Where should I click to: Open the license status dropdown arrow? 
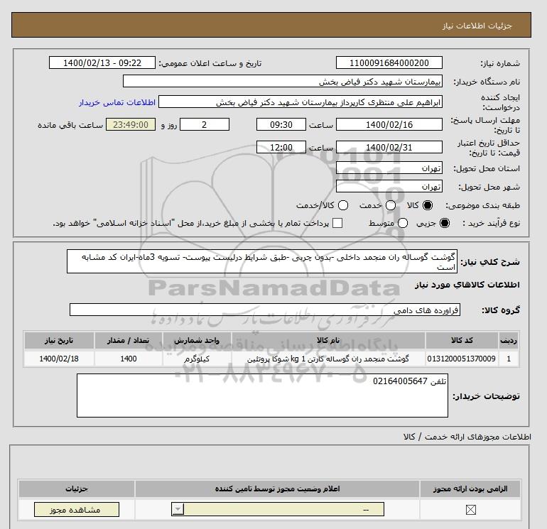(178, 509)
